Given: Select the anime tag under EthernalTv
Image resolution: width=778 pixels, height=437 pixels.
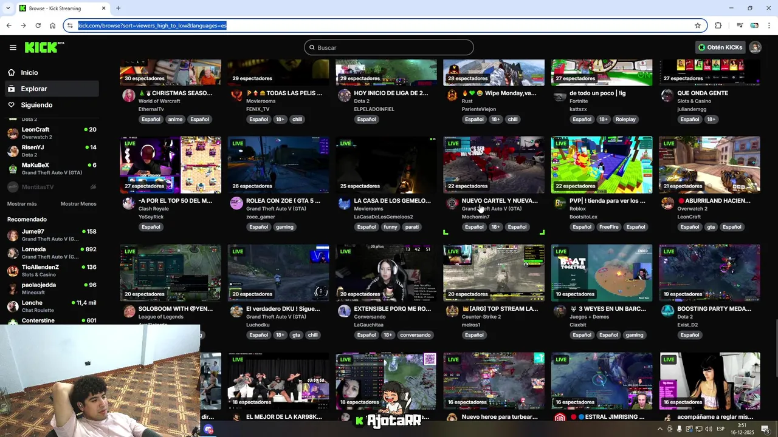Looking at the screenshot, I should coord(175,119).
